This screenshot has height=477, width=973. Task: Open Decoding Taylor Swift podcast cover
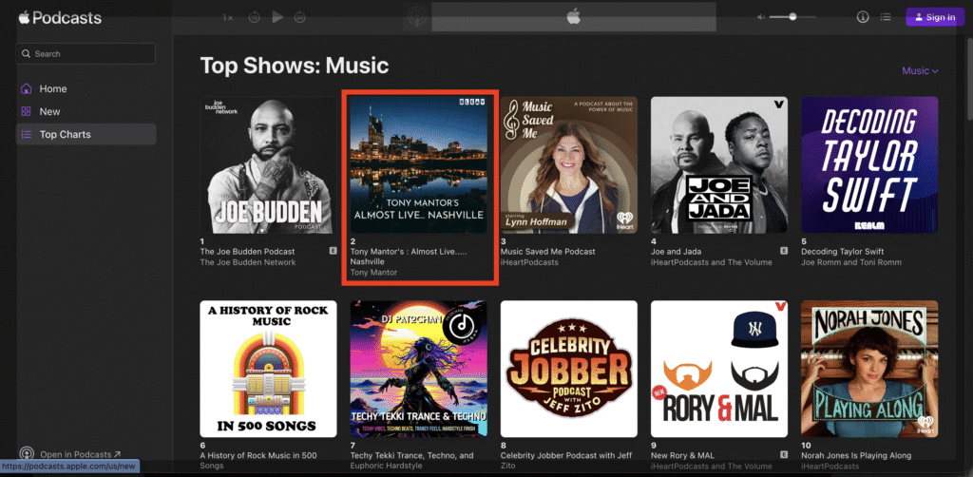pyautogui.click(x=868, y=164)
